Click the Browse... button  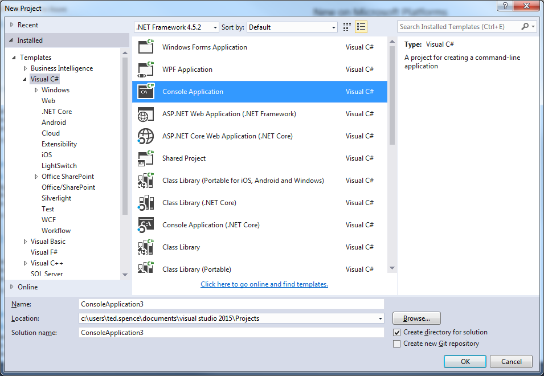(416, 318)
